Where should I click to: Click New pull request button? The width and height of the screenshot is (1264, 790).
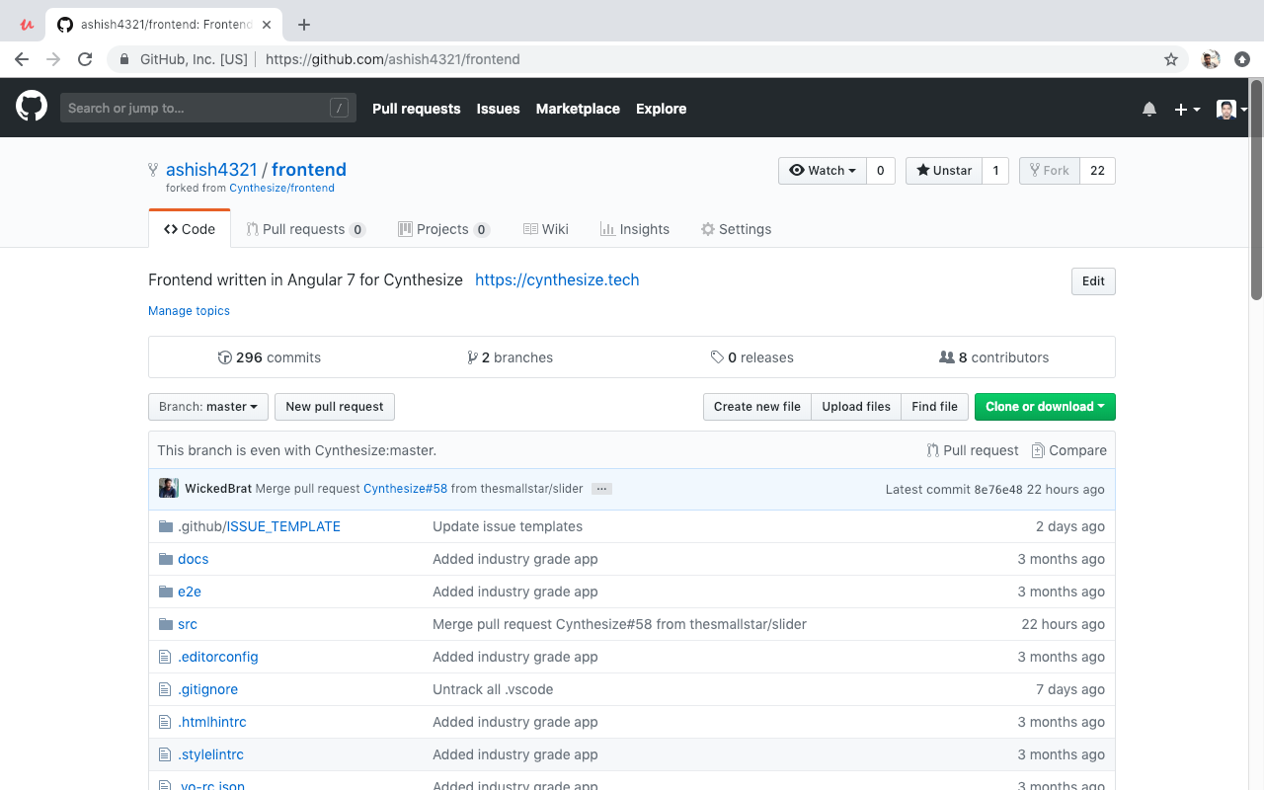click(335, 407)
